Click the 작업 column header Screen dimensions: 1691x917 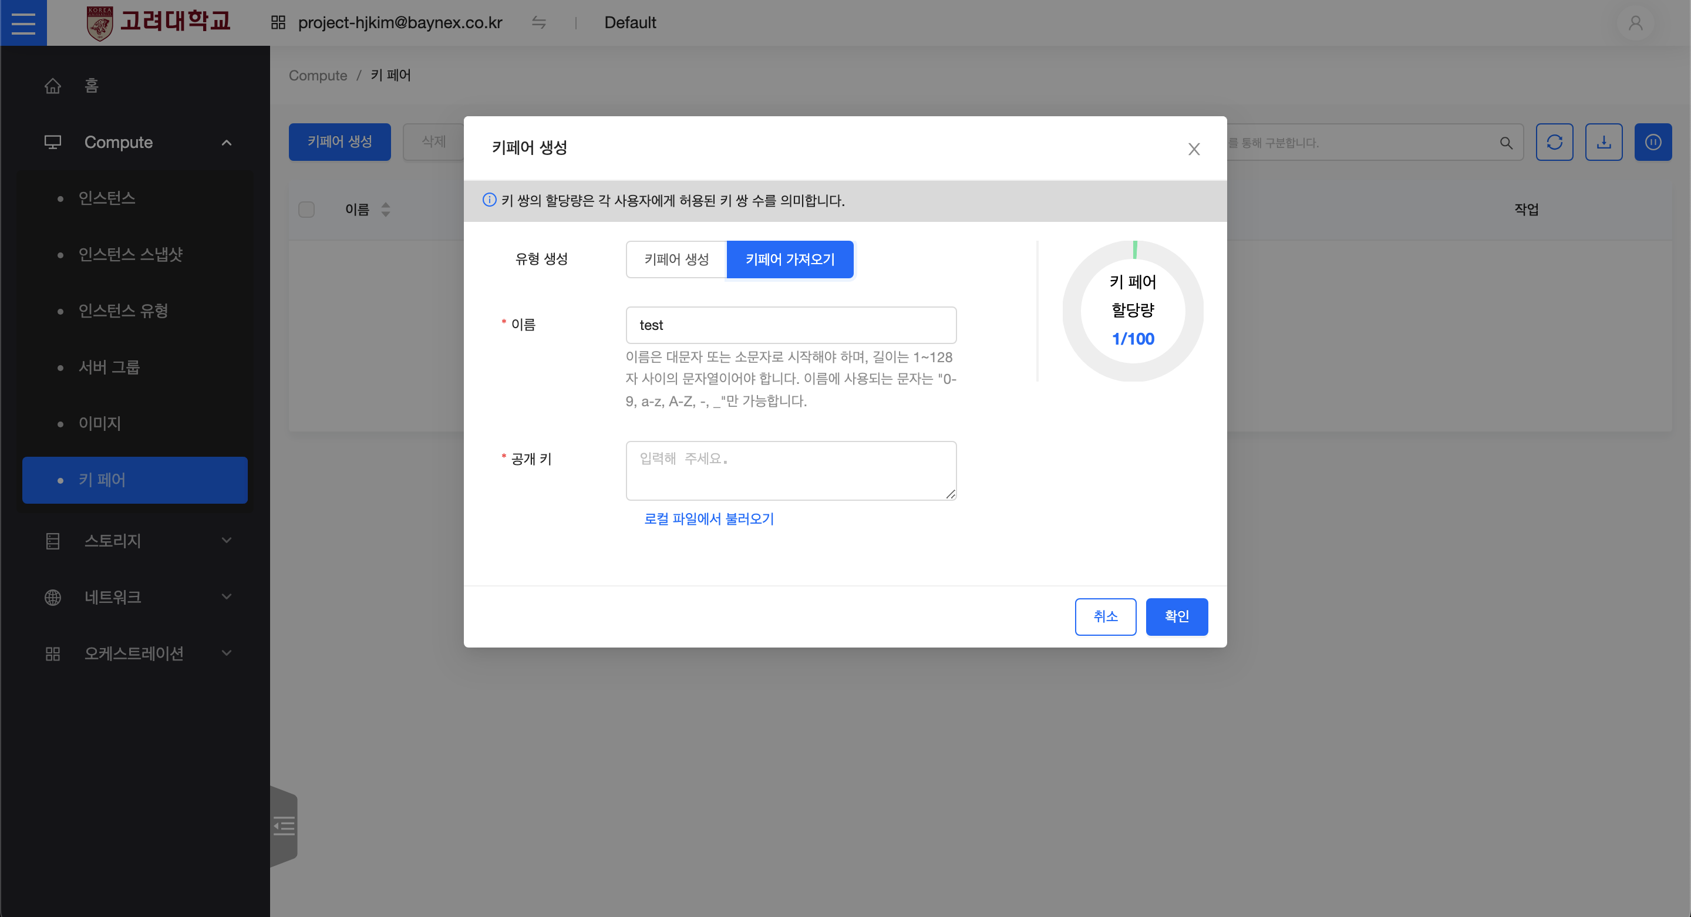click(x=1525, y=210)
